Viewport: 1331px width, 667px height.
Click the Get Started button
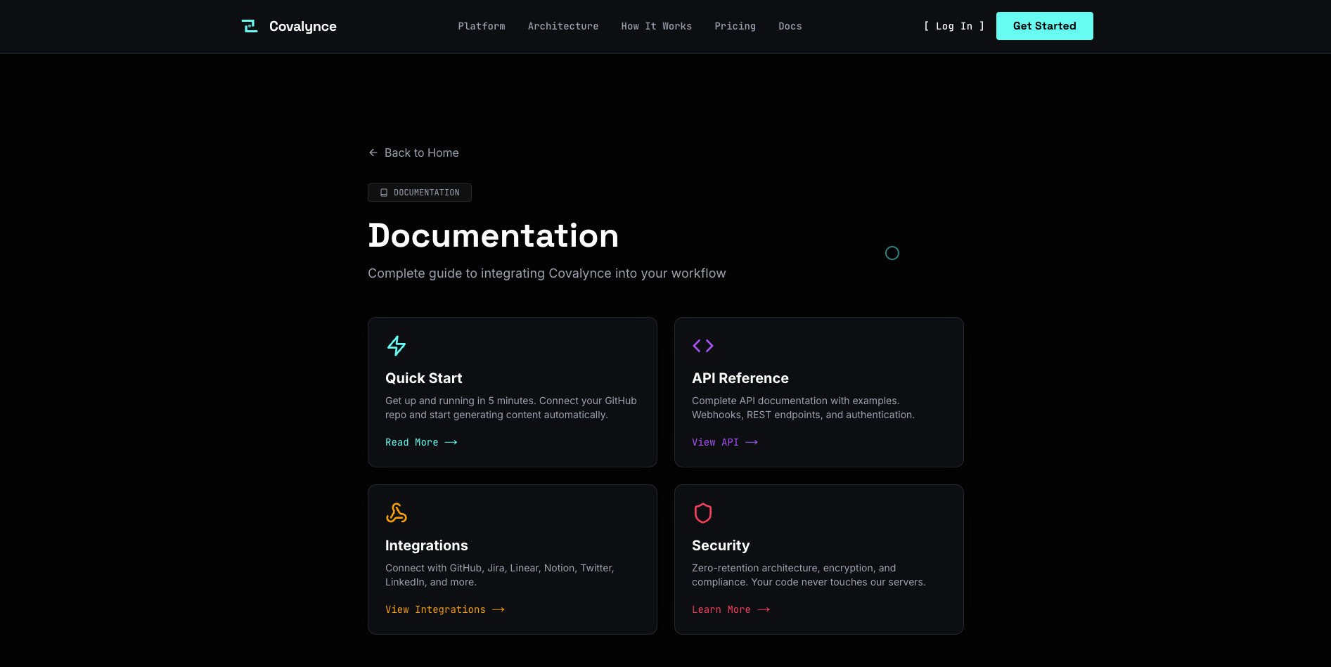pyautogui.click(x=1044, y=26)
